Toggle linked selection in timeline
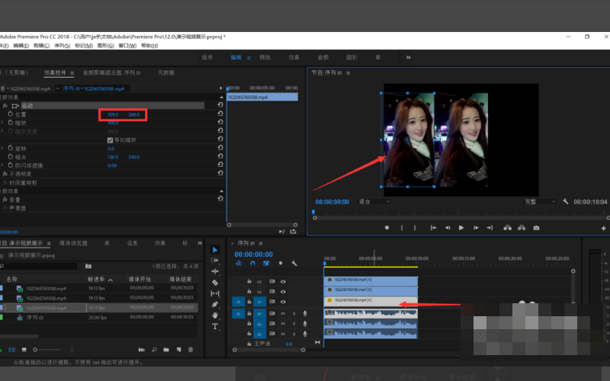The image size is (610, 381). (266, 263)
